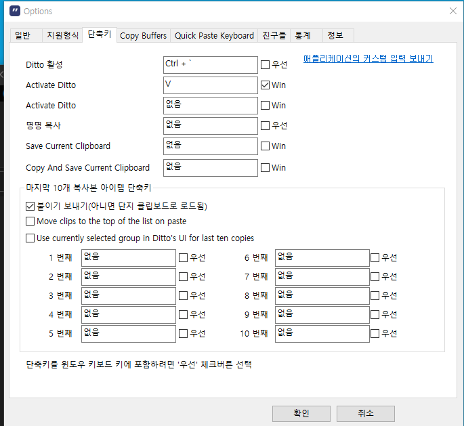The image size is (464, 426).
Task: Click the 7 번째 hotkey field
Action: click(x=322, y=277)
